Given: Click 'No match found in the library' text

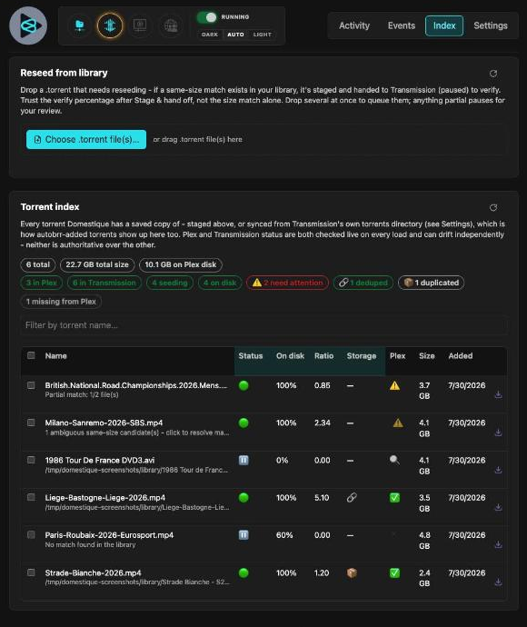Looking at the screenshot, I should point(90,544).
